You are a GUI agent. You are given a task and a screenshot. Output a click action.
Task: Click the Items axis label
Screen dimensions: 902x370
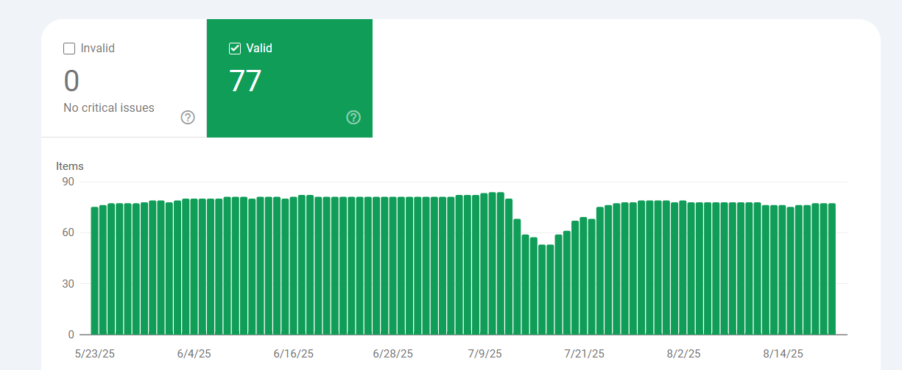coord(70,166)
